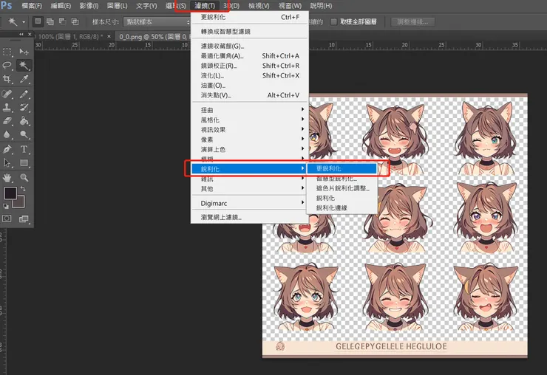Open the 視窗(W) menu
Viewport: 547px width, 375px height.
coord(290,6)
